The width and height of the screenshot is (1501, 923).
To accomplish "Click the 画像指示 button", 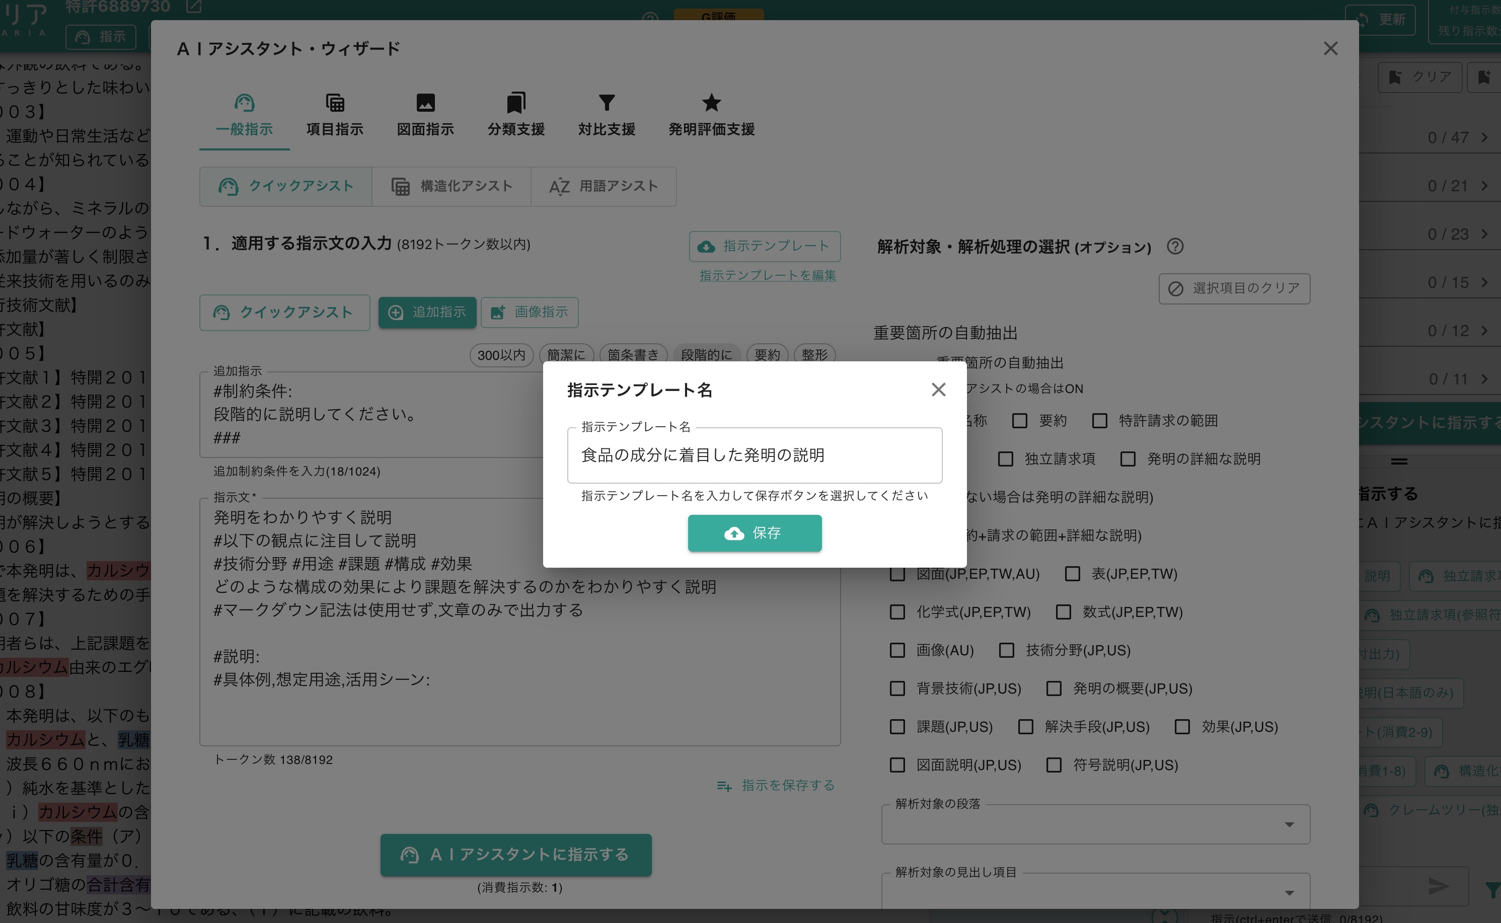I will 529,313.
